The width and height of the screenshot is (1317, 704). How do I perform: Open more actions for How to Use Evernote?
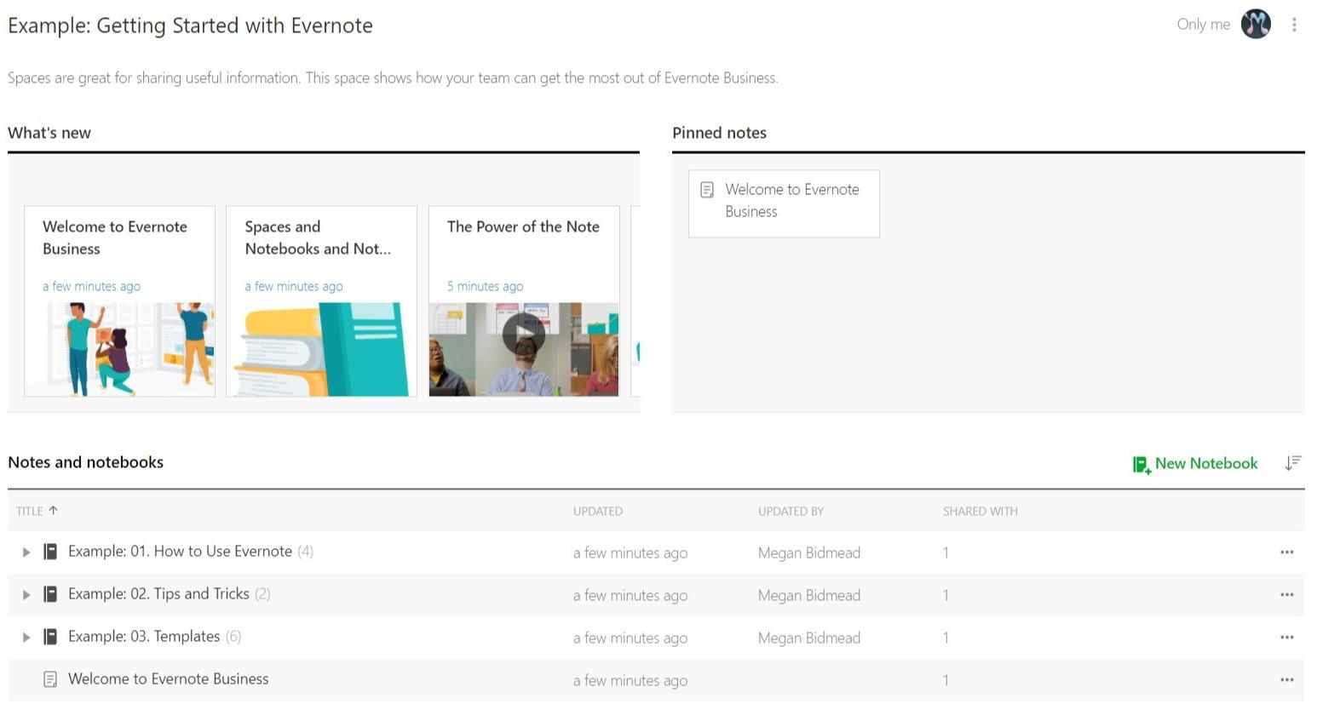pyautogui.click(x=1286, y=552)
